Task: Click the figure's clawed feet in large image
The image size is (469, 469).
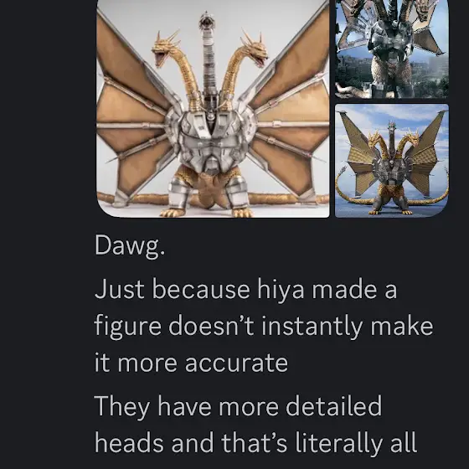Action: (206, 212)
